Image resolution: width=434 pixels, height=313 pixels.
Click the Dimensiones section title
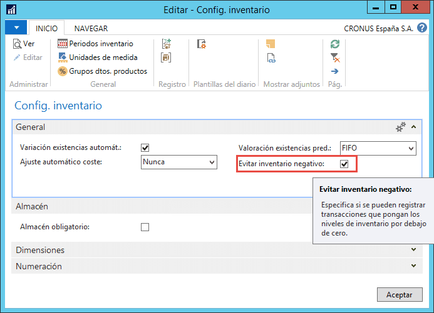tap(40, 250)
